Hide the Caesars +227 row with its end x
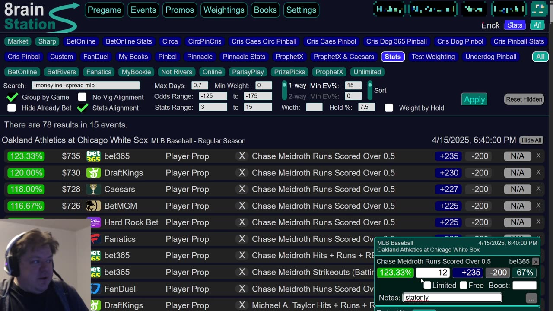 538,189
